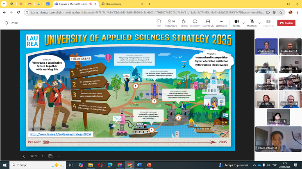Pop out the shared slides window
This screenshot has height=169, width=302.
[x=50, y=156]
